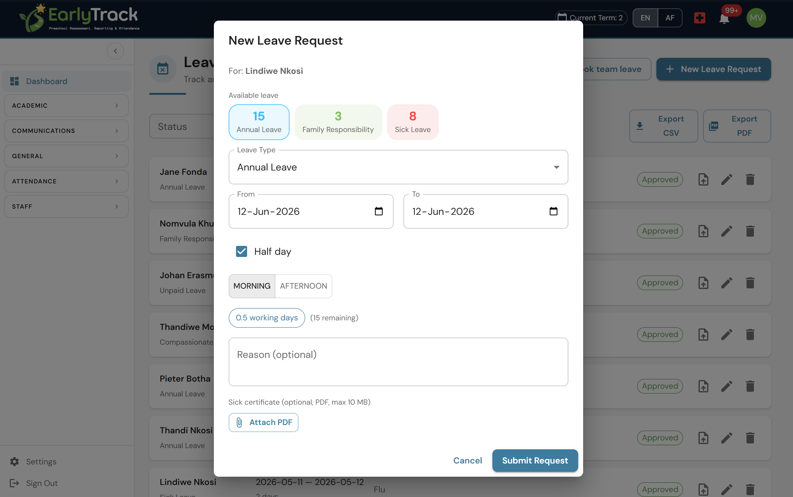Switch language to EN
Viewport: 793px width, 497px height.
click(x=645, y=18)
